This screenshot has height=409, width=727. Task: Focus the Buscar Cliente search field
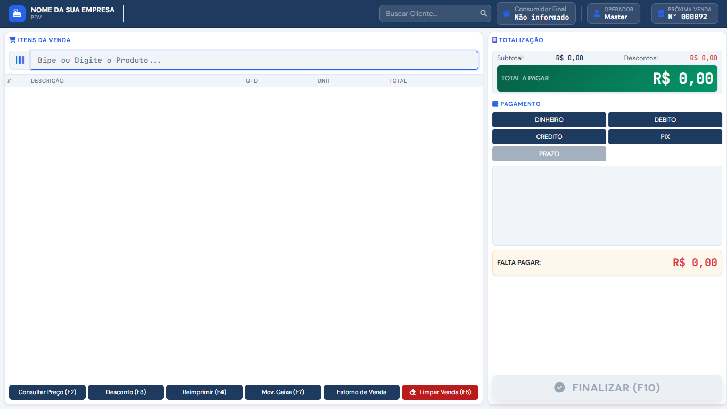tap(435, 13)
